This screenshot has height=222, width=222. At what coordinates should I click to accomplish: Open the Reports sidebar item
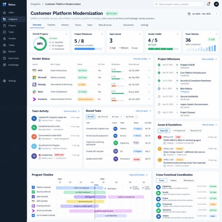pos(13,51)
